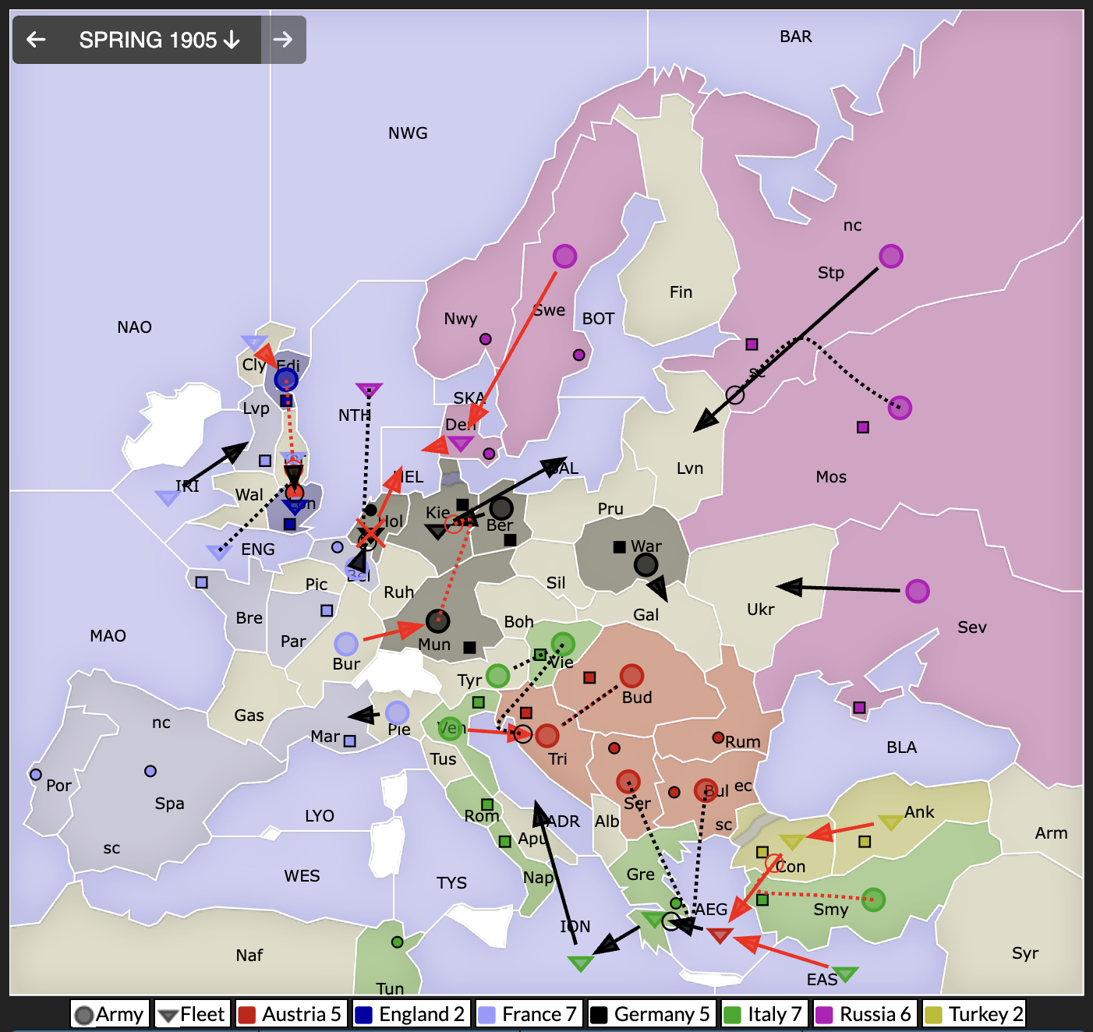
Task: Select the Austrian fleet in AEG
Action: point(720,935)
